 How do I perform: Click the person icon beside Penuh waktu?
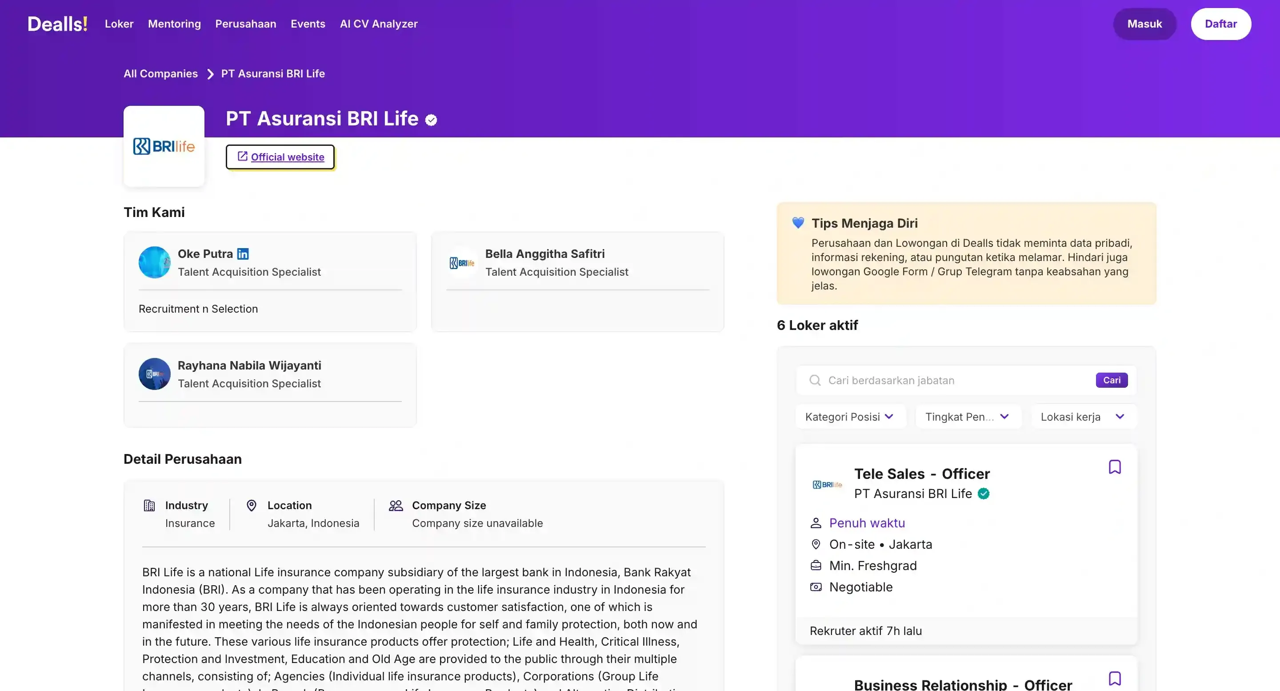tap(816, 523)
